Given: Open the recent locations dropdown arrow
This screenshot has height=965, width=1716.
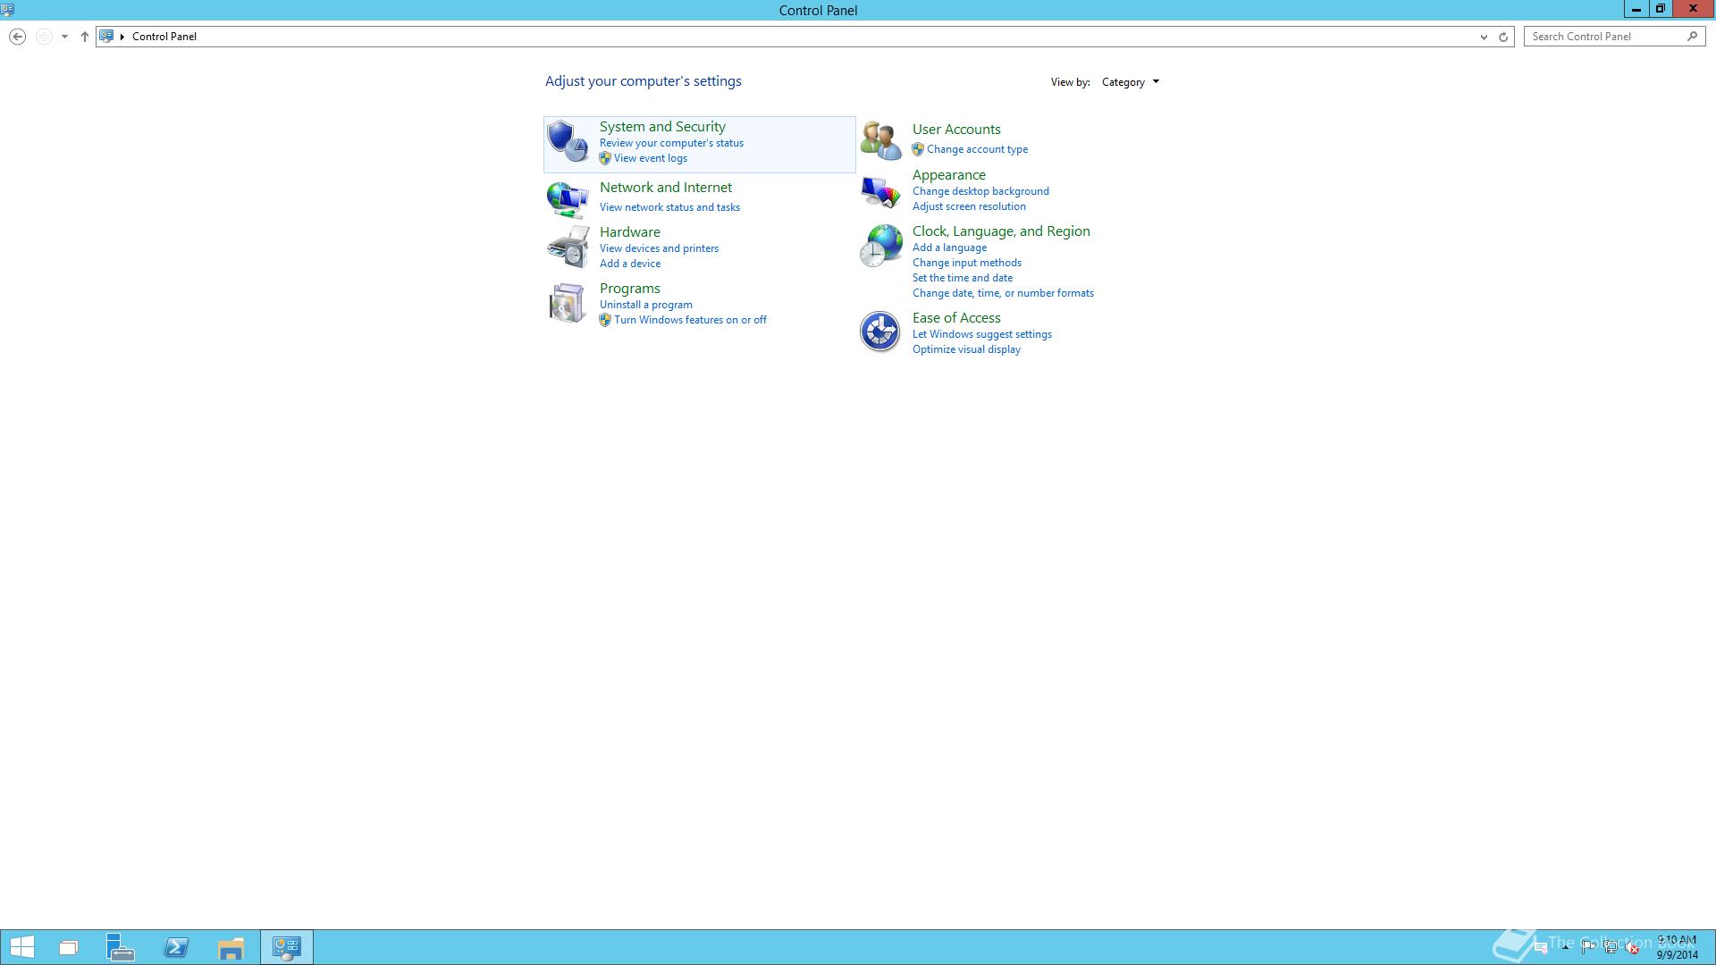Looking at the screenshot, I should (64, 37).
